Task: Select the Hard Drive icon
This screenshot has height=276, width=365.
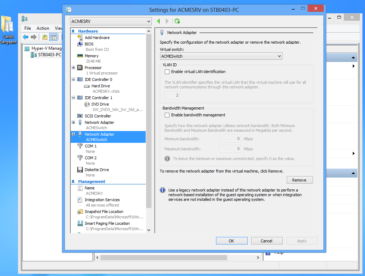Action: click(x=87, y=86)
